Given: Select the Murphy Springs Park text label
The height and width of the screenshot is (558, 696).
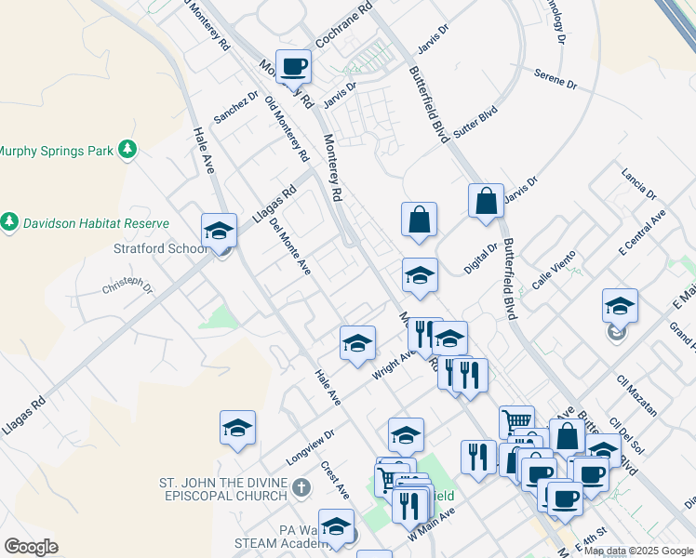Looking at the screenshot, I should pyautogui.click(x=56, y=150).
